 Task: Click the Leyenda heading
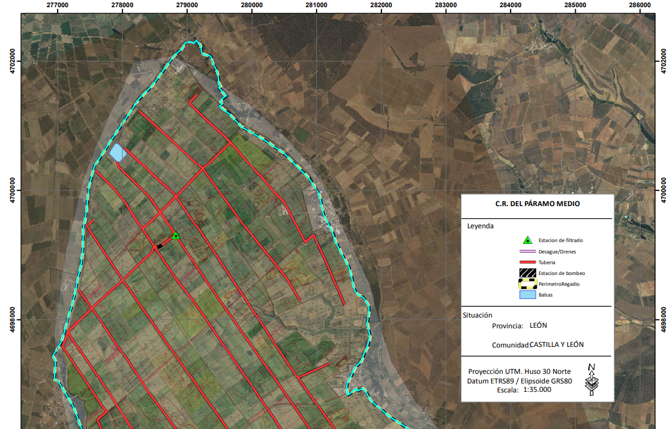480,225
